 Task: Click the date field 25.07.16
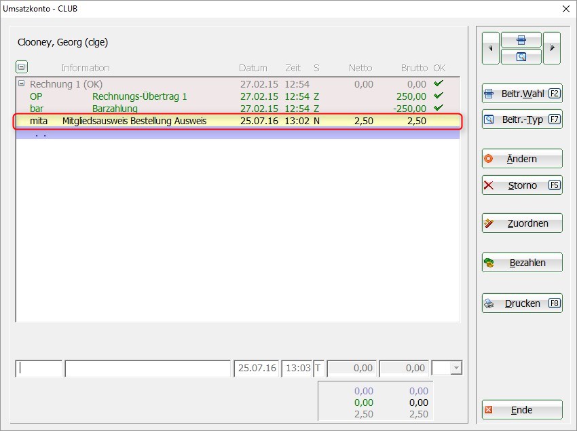click(257, 368)
